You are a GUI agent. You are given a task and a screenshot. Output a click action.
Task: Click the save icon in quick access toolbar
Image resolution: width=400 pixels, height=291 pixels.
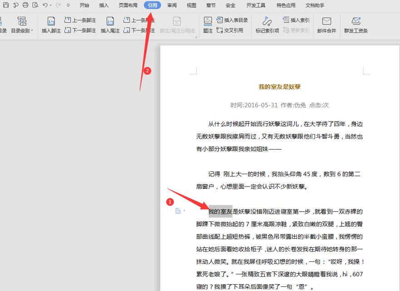click(5, 5)
